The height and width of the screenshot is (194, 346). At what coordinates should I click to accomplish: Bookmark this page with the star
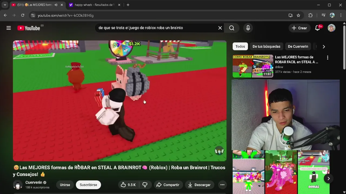coord(298,15)
